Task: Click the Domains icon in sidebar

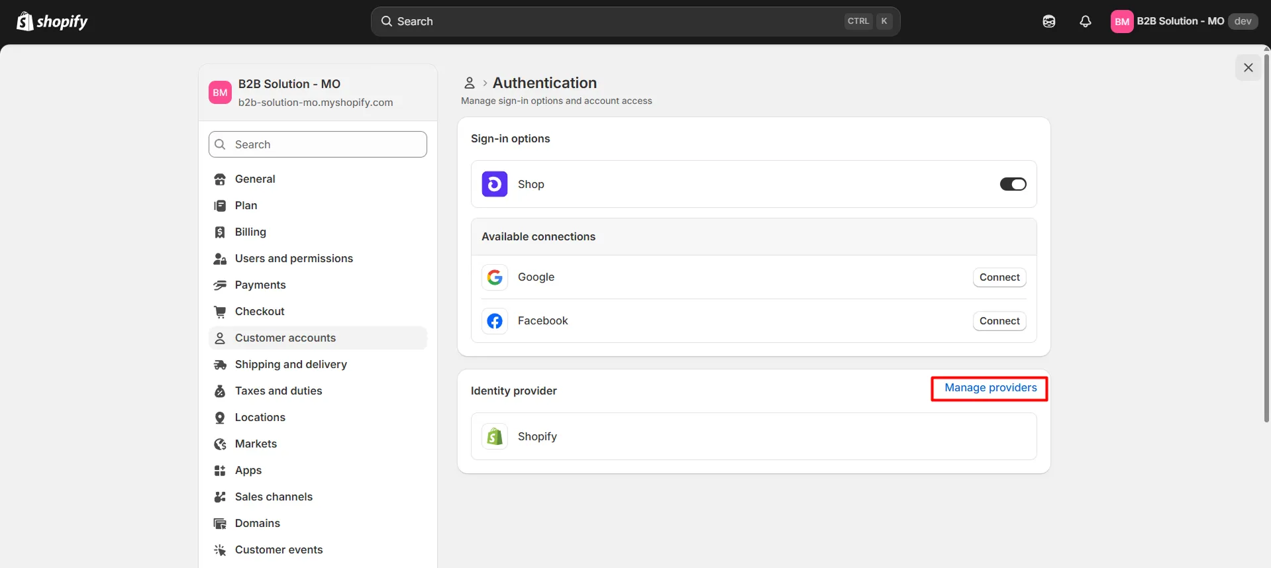Action: click(x=220, y=524)
